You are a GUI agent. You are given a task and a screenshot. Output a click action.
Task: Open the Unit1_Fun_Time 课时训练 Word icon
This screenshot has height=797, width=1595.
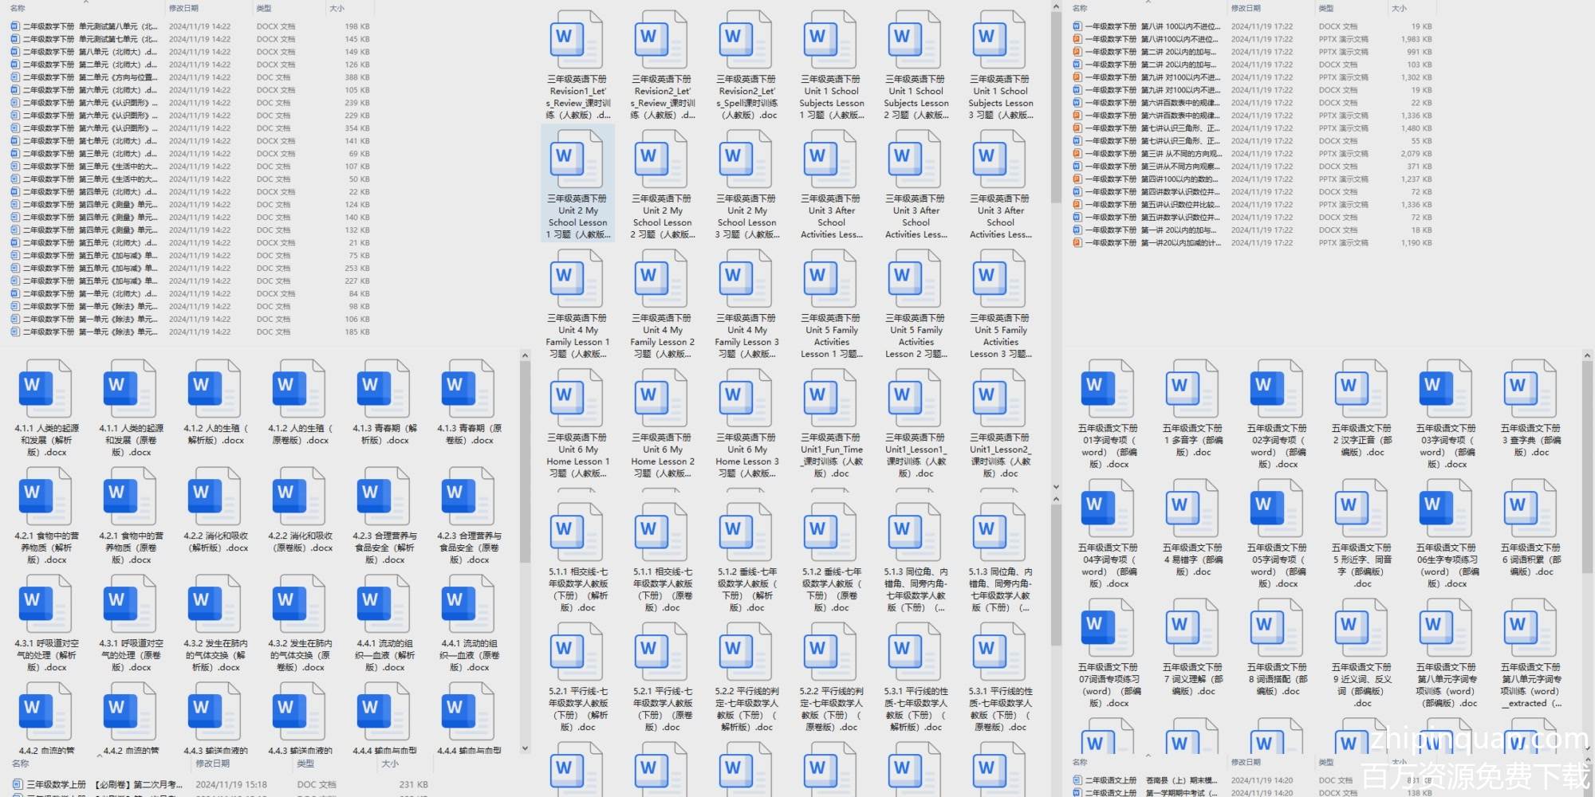[x=830, y=398]
